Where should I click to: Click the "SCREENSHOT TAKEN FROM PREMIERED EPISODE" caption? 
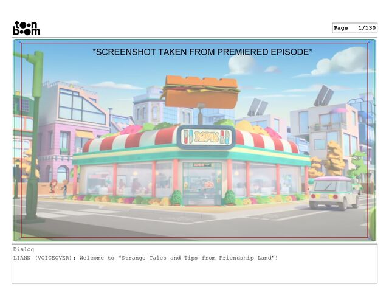pos(202,52)
